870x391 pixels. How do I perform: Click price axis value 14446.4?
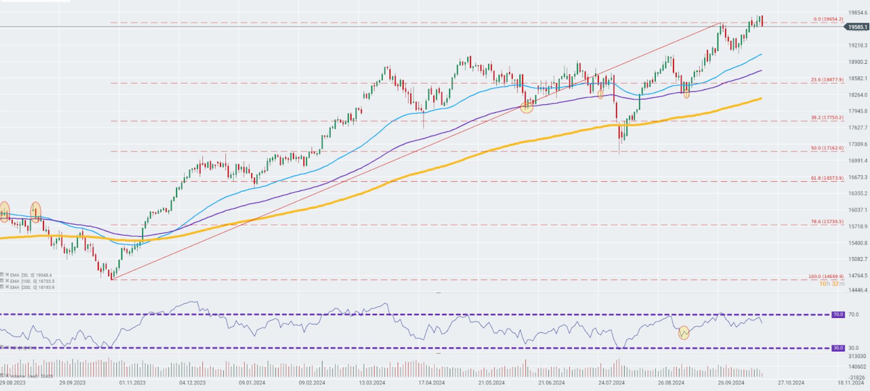pyautogui.click(x=858, y=290)
